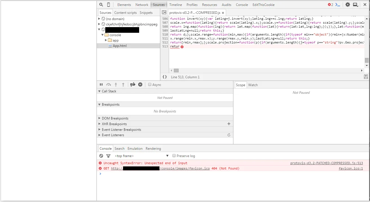Open the Timeline panel
Screen dimensions: 370x202
[176, 5]
